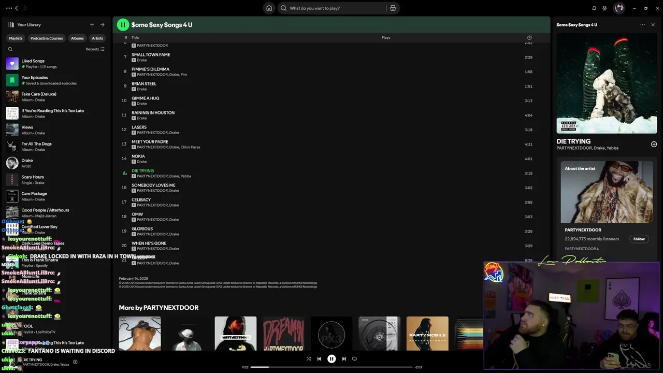Toggle repeat in playback bar

(x=354, y=358)
